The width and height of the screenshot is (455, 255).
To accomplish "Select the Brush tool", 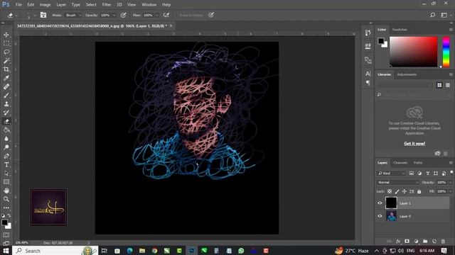I will pyautogui.click(x=6, y=96).
